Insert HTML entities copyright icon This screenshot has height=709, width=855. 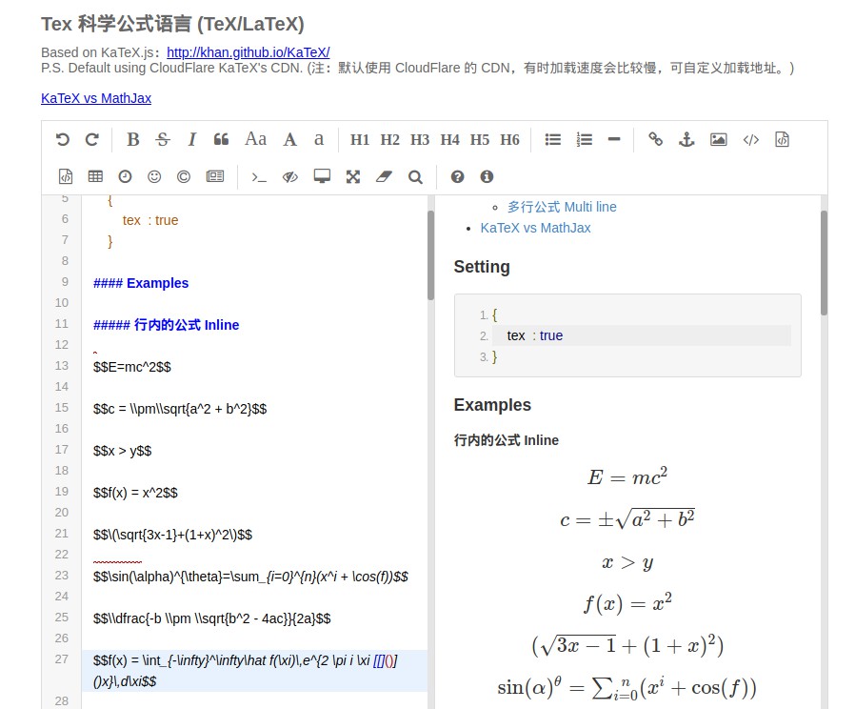[x=184, y=177]
